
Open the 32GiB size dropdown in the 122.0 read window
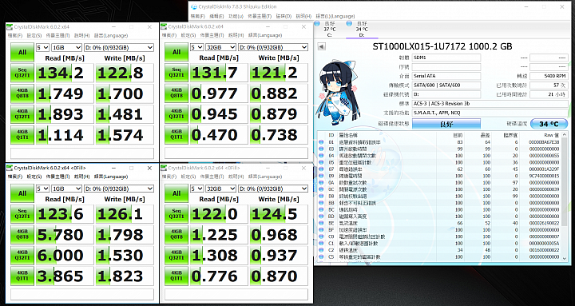220,189
